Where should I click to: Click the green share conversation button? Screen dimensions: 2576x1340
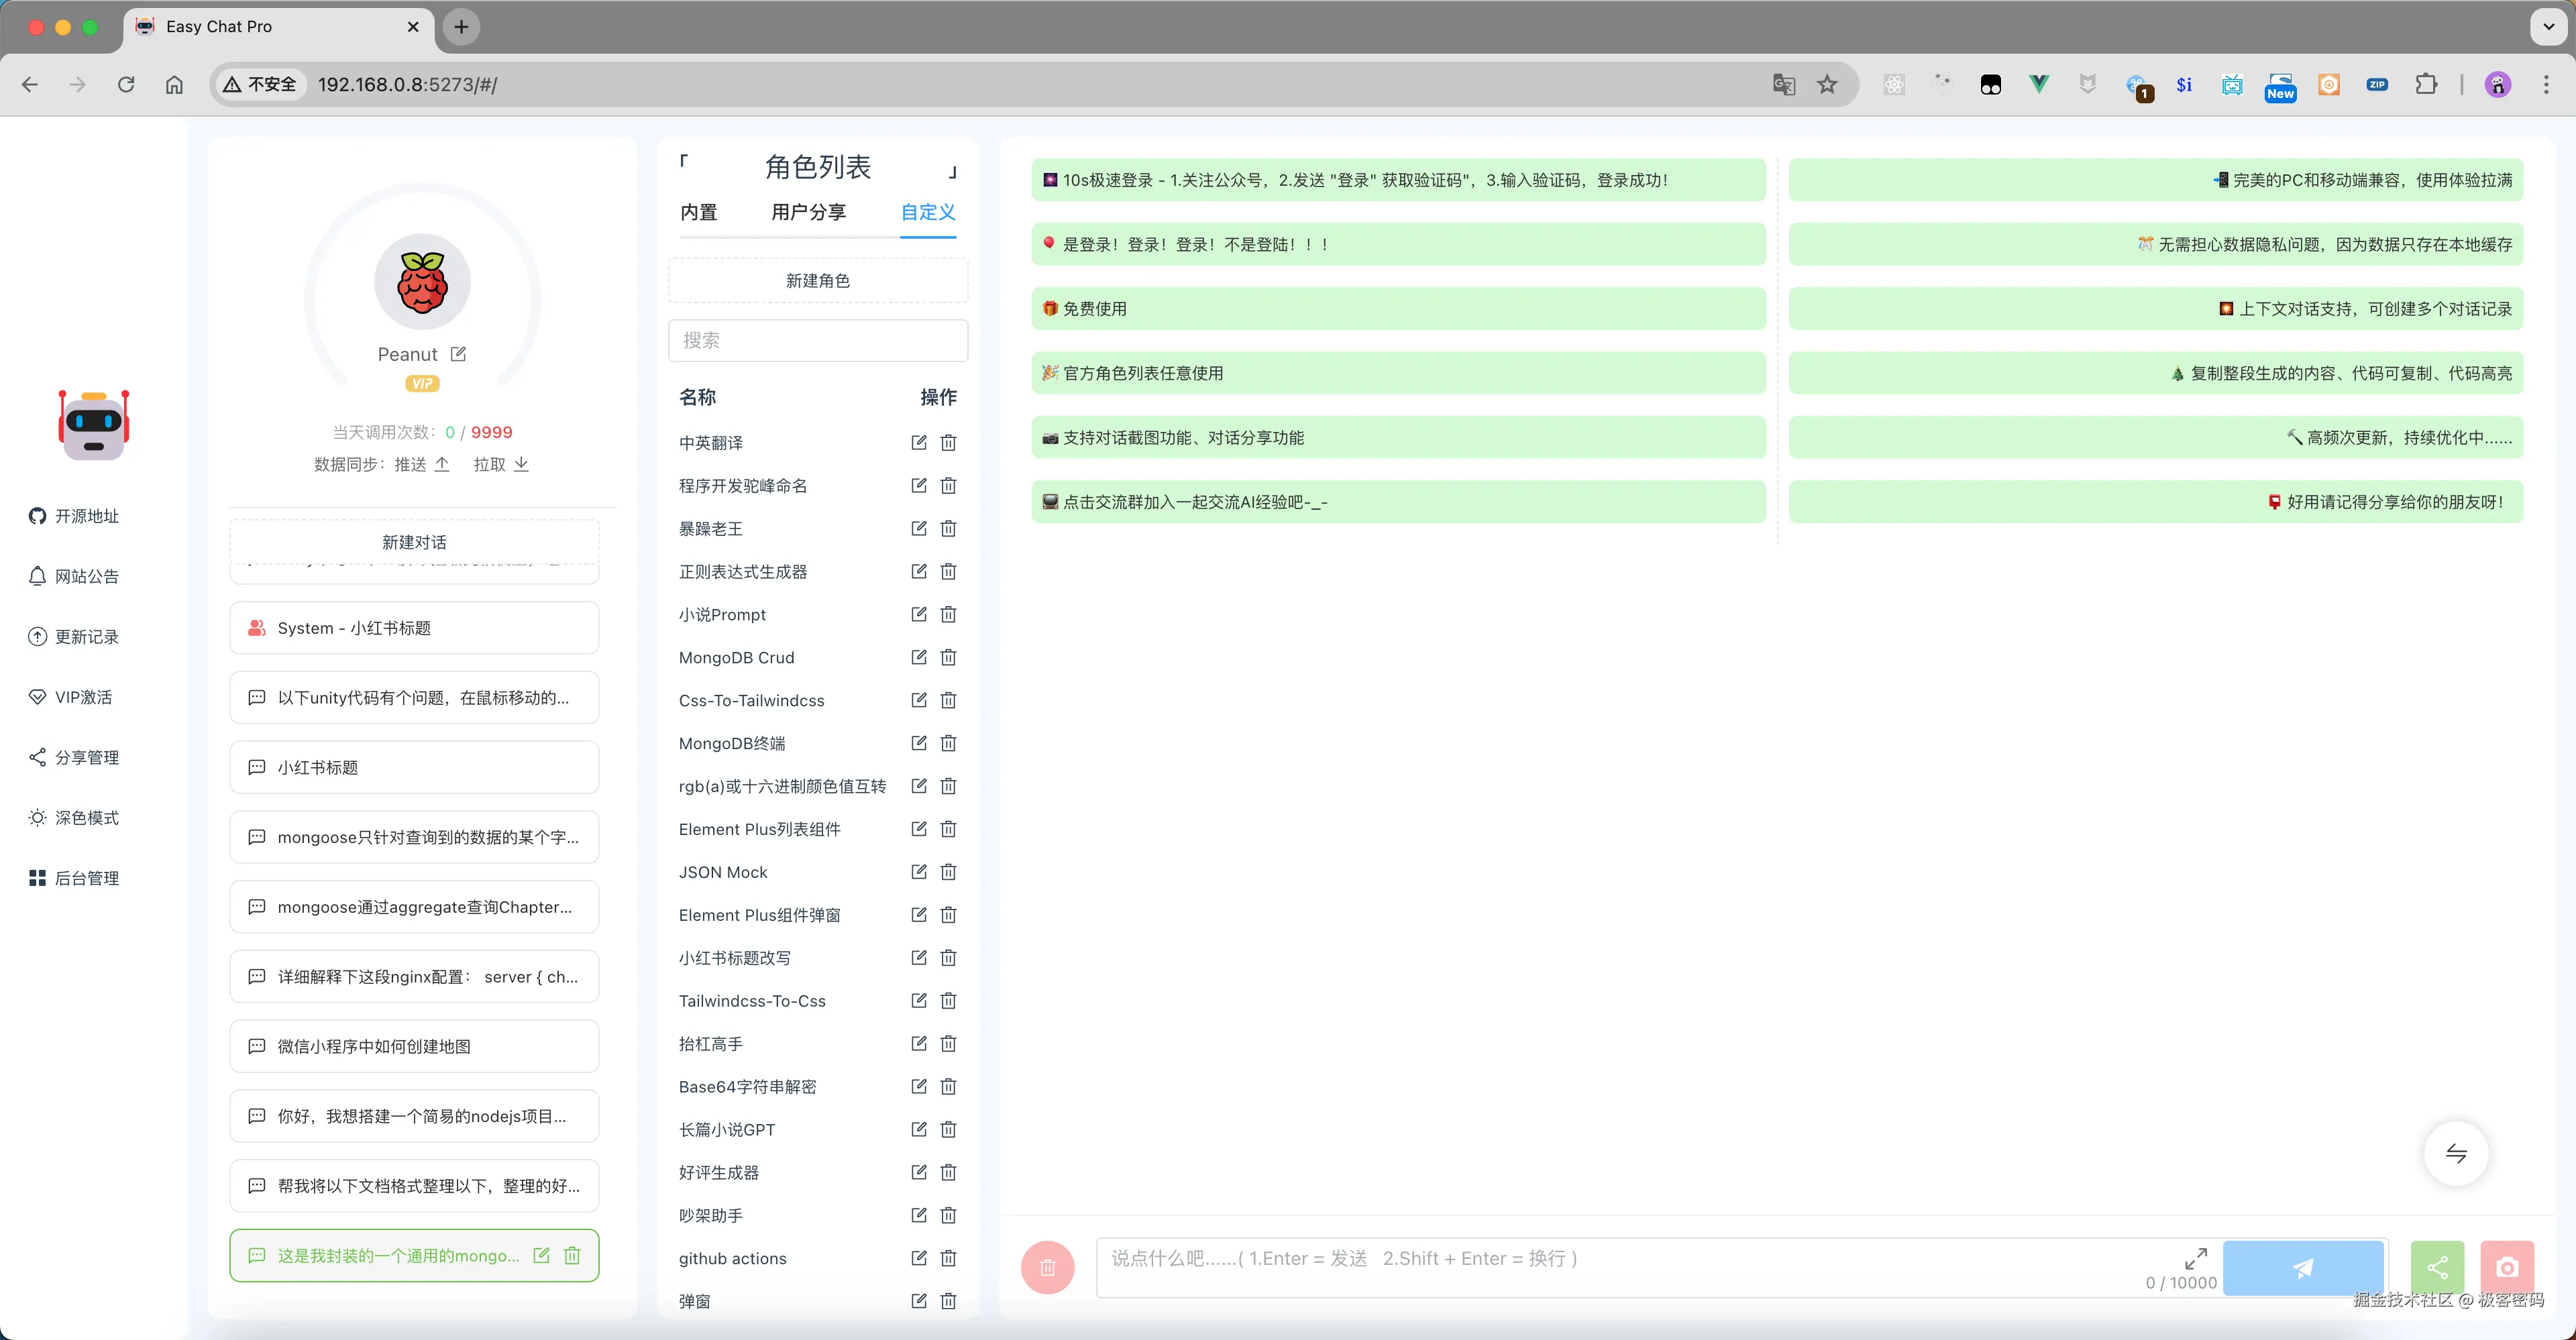[2437, 1267]
